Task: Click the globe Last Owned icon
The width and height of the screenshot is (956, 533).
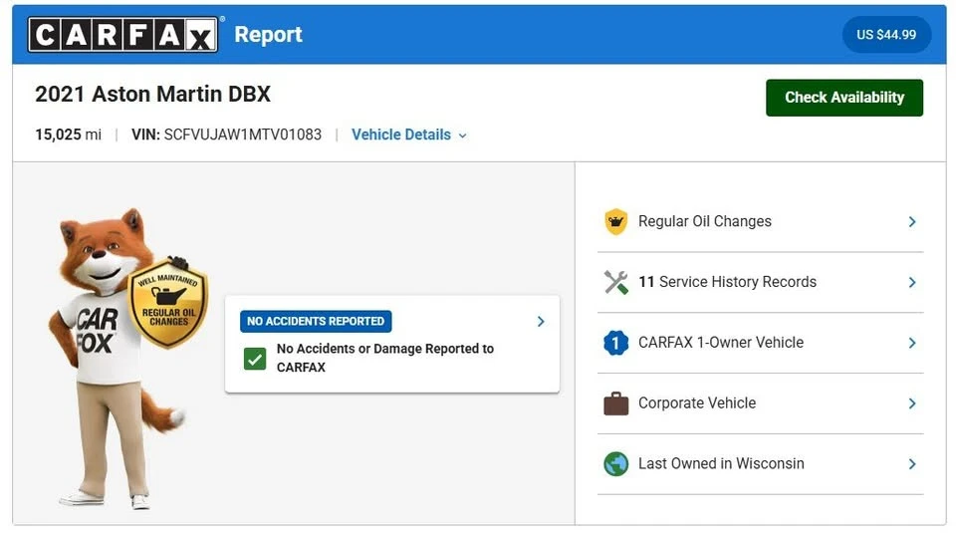Action: pyautogui.click(x=615, y=464)
